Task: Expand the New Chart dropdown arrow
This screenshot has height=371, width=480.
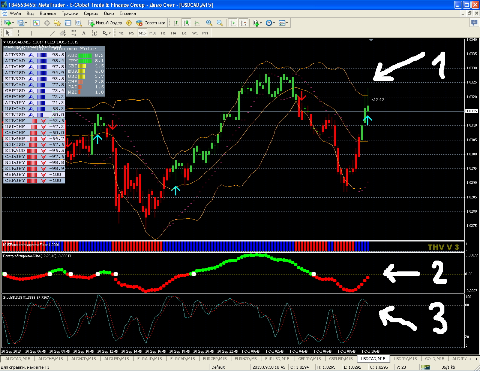Action: pos(13,23)
